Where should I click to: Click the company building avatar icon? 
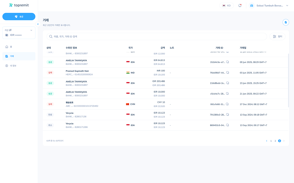(x=252, y=6)
